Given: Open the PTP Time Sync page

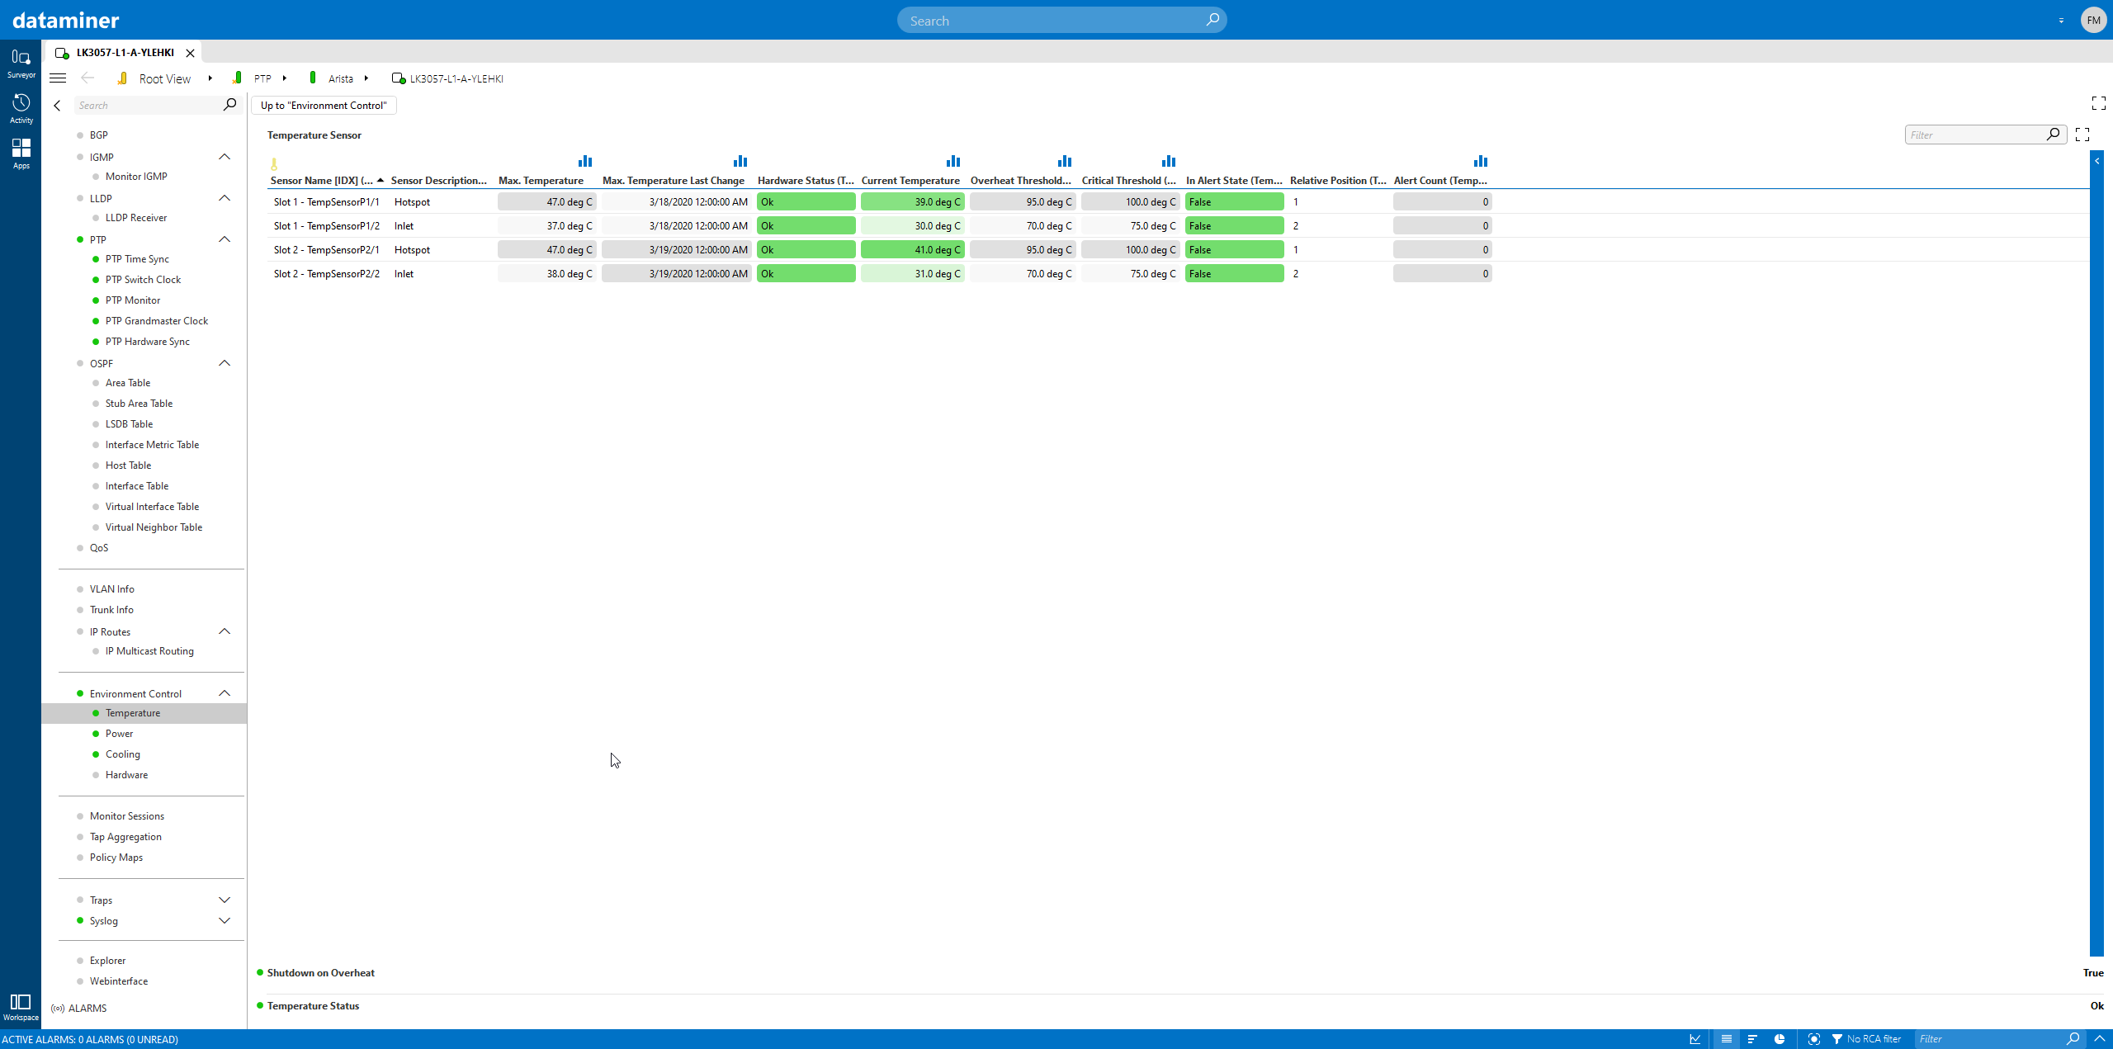Looking at the screenshot, I should (x=137, y=259).
